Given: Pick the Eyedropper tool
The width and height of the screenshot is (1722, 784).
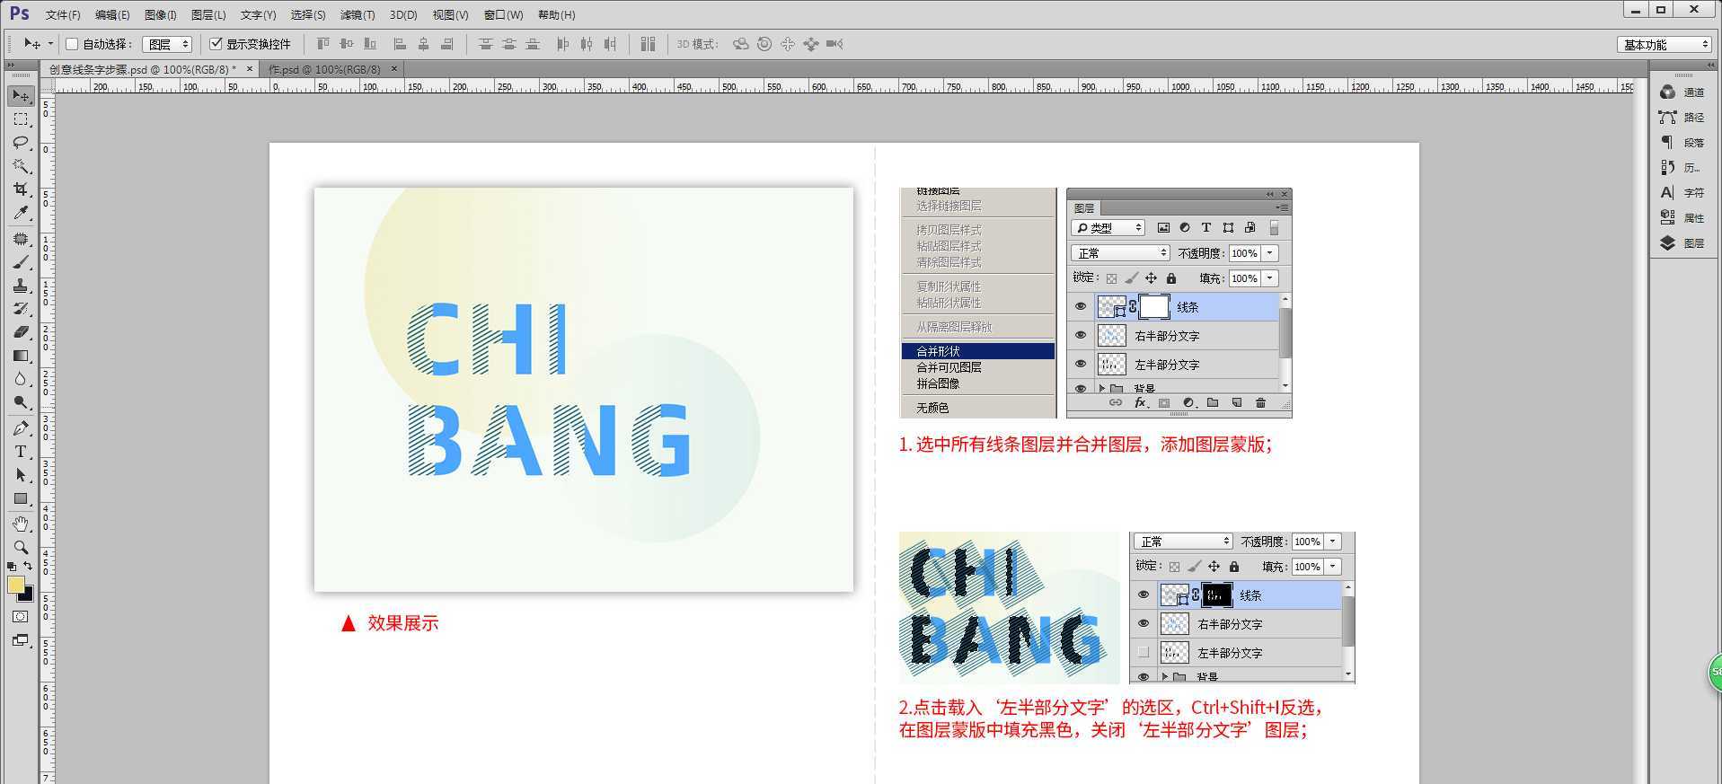Looking at the screenshot, I should pos(21,213).
